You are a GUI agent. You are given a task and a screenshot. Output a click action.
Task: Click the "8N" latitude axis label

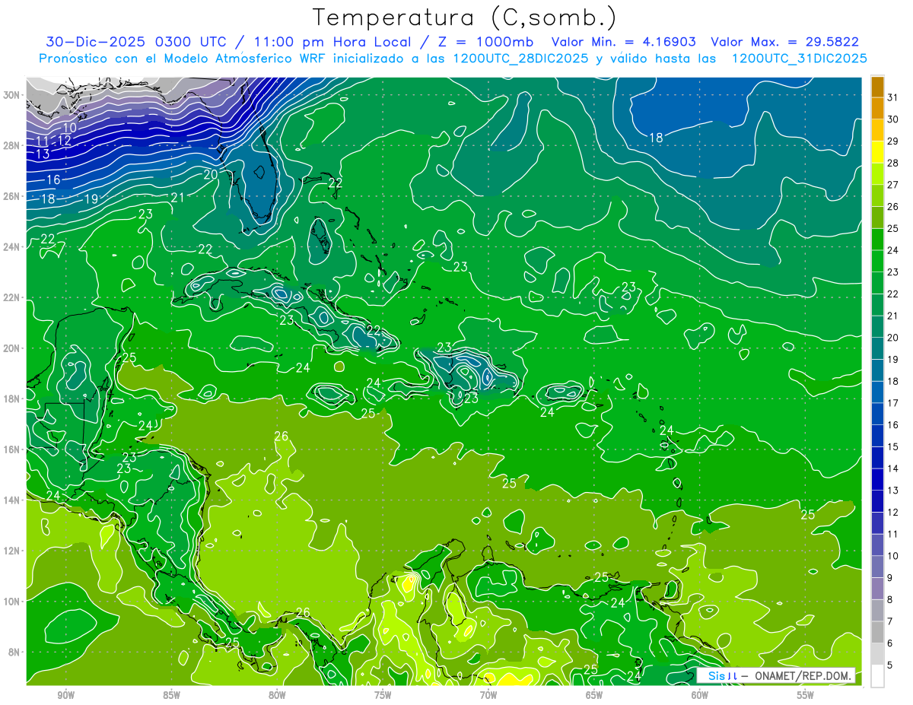(x=14, y=652)
